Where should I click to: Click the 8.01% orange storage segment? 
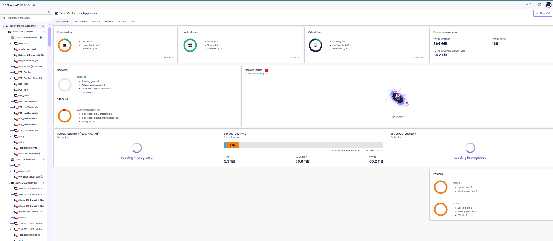pos(233,145)
